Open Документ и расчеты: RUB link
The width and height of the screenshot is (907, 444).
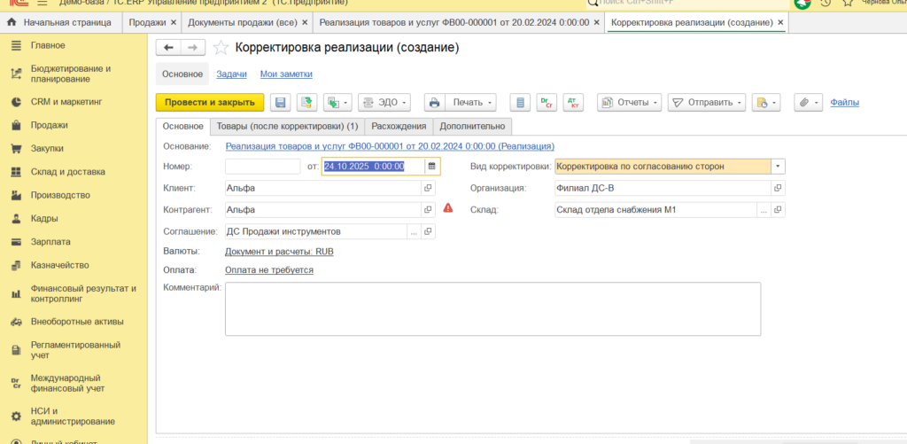pyautogui.click(x=279, y=252)
